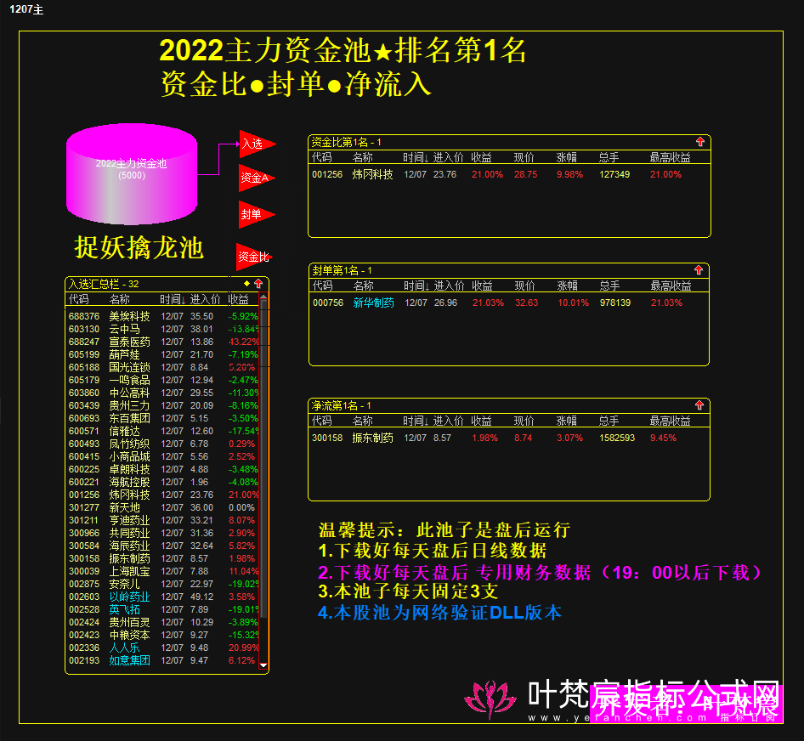Select row 300584 海辰药业 in list
Viewport: 804px width, 741px height.
pyautogui.click(x=163, y=546)
